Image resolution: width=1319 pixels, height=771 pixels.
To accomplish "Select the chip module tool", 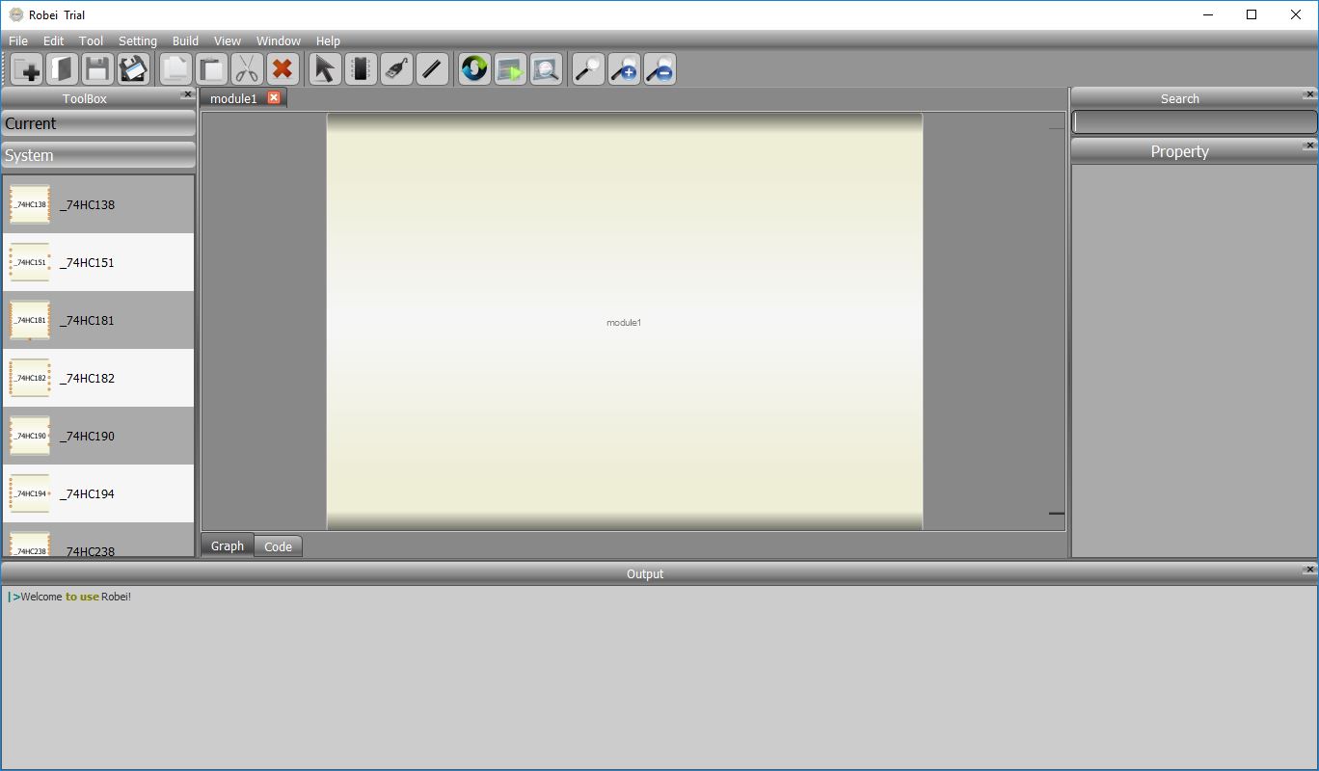I will click(361, 69).
